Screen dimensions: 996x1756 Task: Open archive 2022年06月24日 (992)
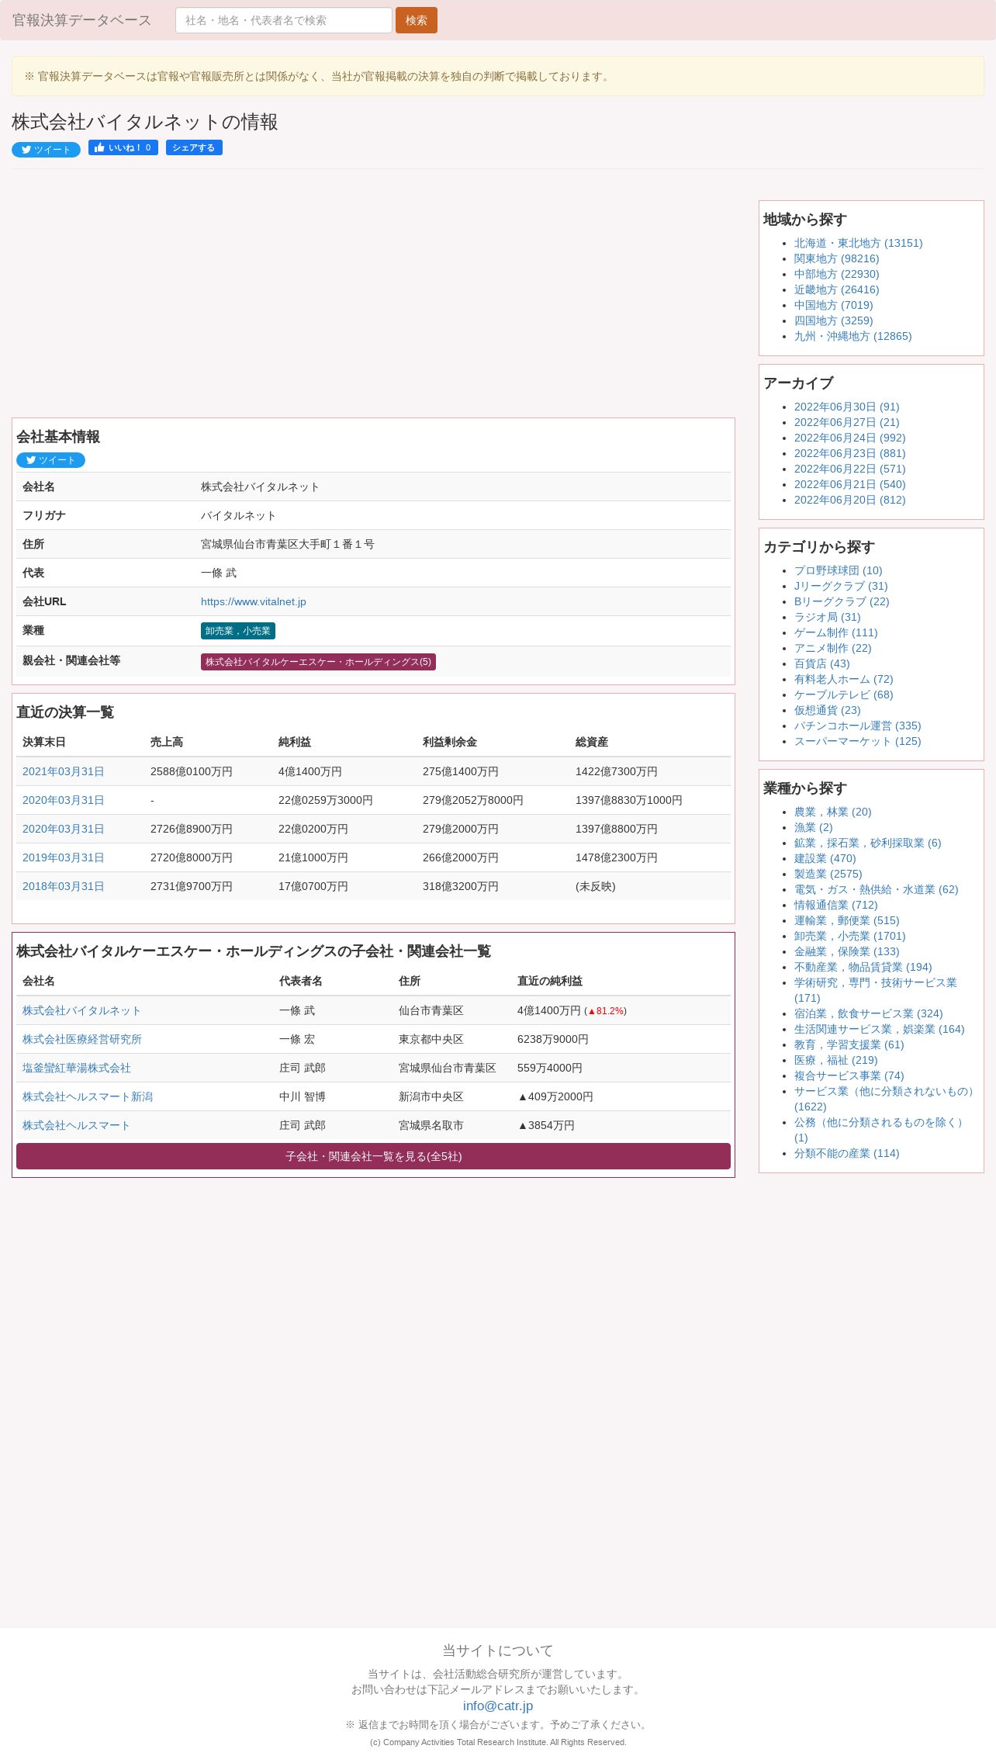point(849,438)
